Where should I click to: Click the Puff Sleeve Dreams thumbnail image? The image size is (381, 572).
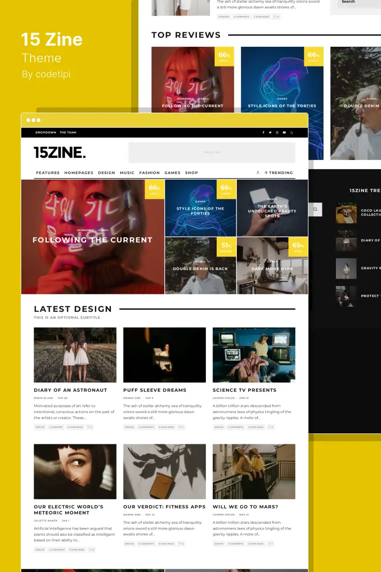(x=165, y=355)
